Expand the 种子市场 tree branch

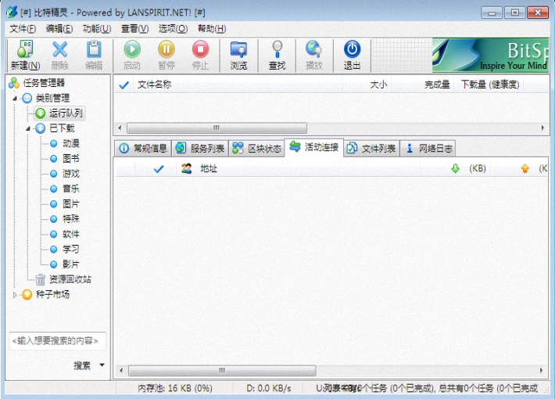point(15,295)
